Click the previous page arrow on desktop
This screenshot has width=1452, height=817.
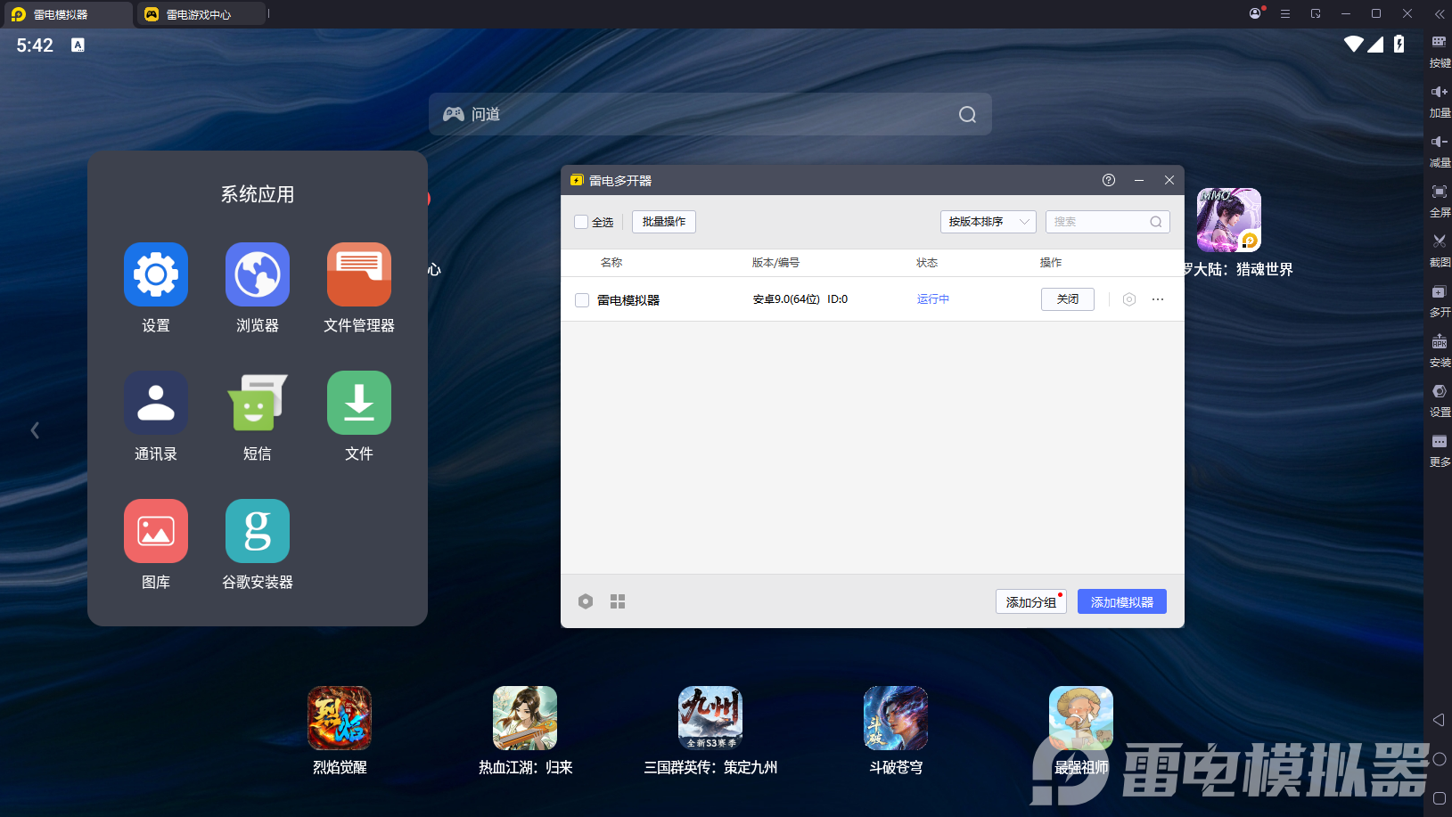tap(35, 430)
